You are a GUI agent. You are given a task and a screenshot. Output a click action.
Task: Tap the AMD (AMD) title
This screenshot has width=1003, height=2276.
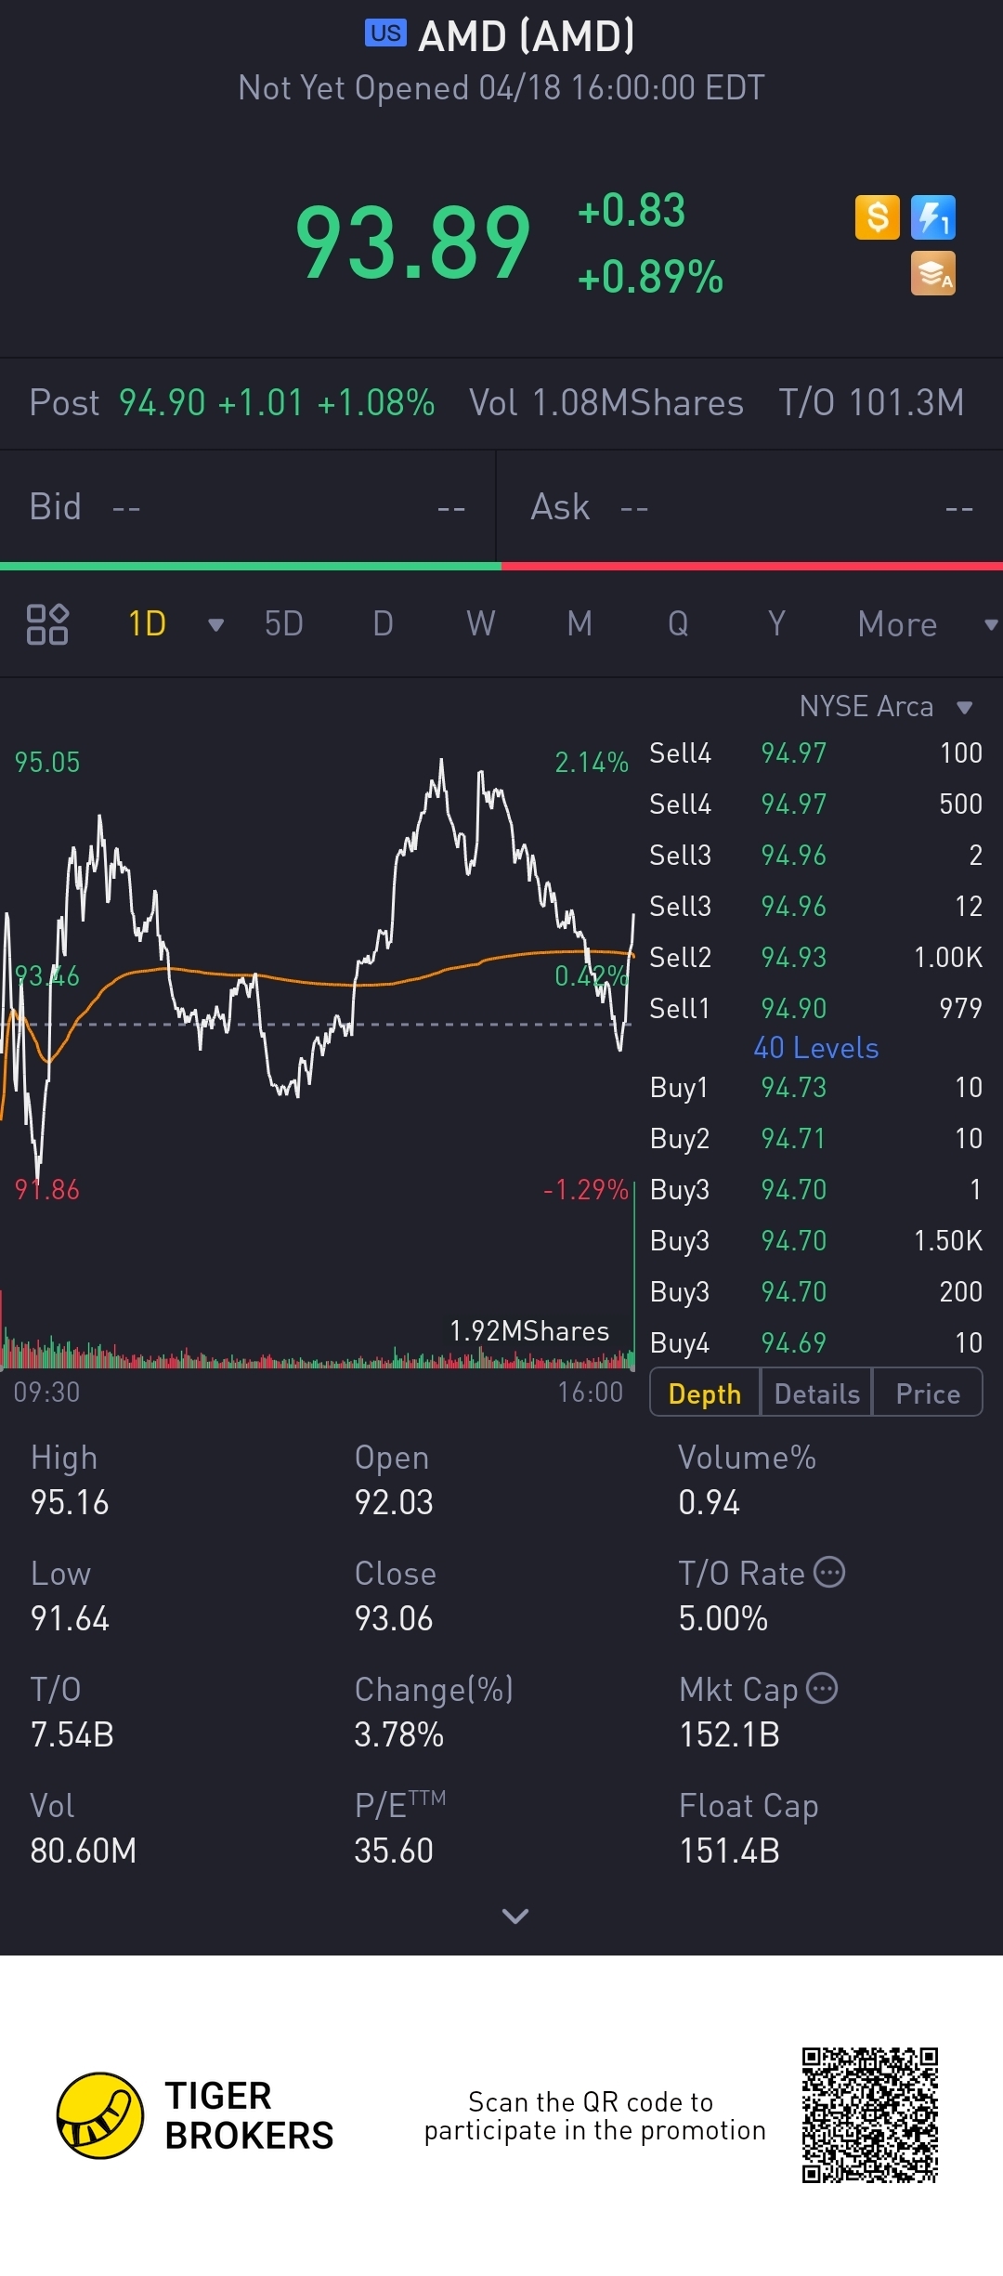pyautogui.click(x=527, y=36)
